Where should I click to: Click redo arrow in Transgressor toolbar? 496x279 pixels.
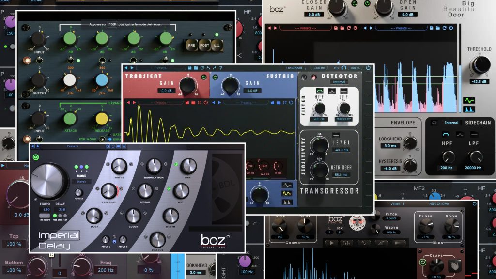pyautogui.click(x=215, y=68)
